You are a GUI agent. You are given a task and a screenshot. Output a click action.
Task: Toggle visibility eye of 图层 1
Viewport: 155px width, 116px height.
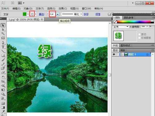(114, 54)
